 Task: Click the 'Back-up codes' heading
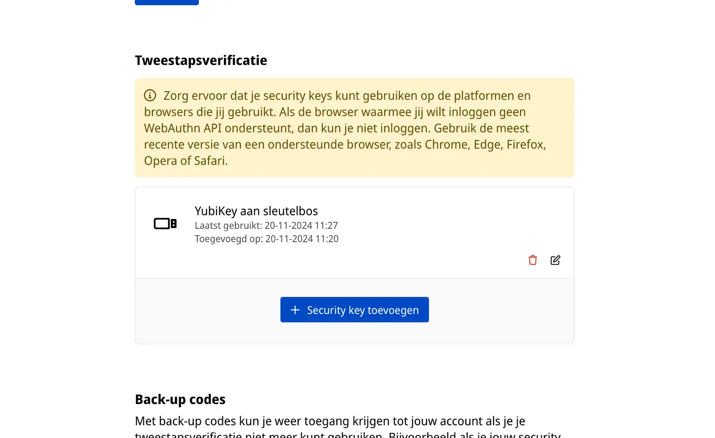pyautogui.click(x=180, y=399)
